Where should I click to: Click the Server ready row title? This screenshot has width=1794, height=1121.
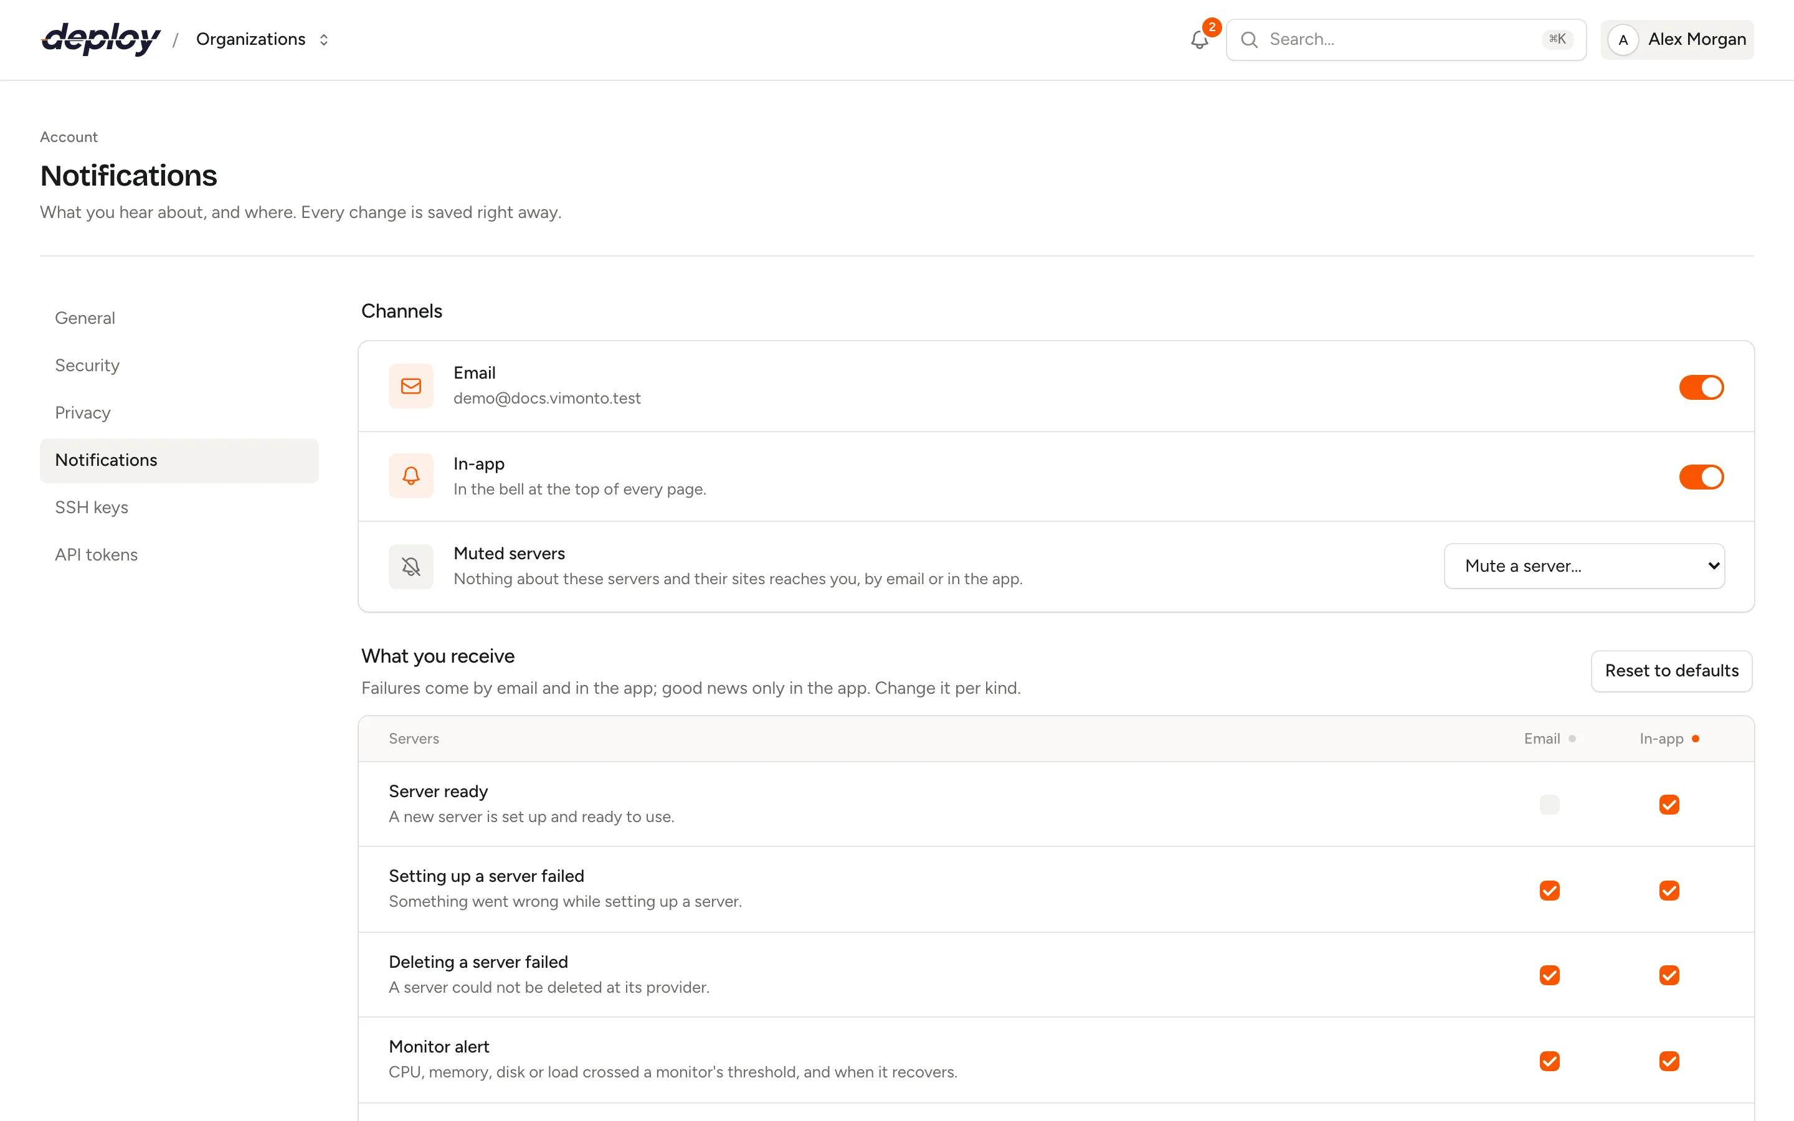[438, 792]
